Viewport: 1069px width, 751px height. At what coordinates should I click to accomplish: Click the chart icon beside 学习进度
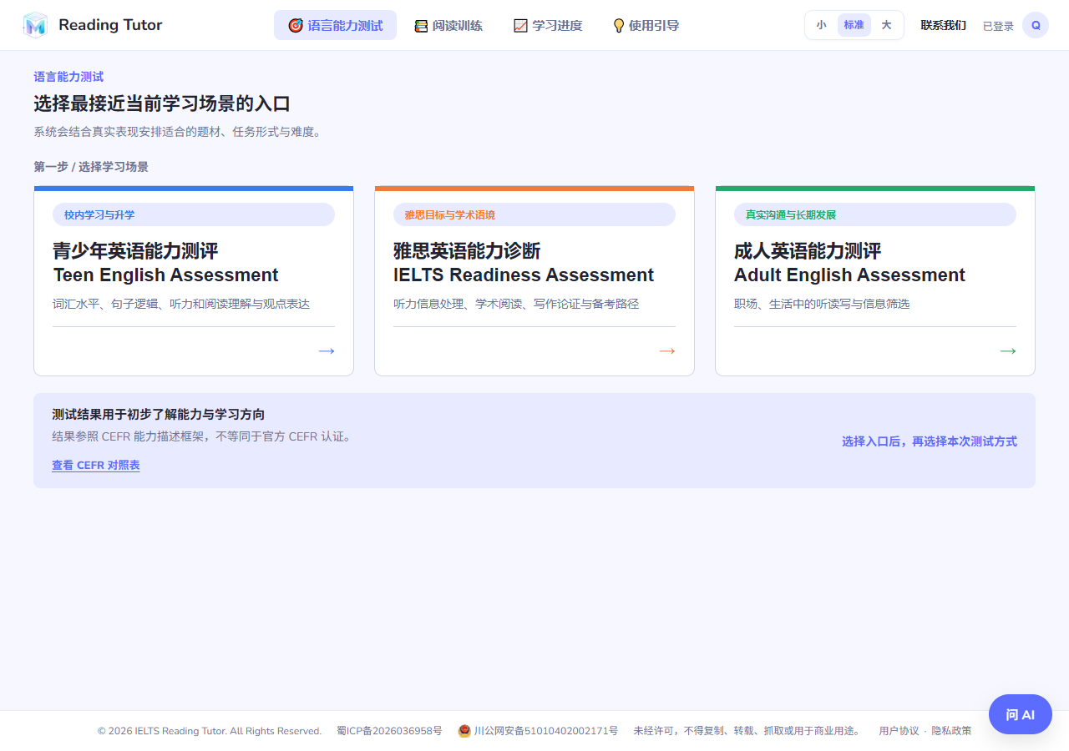(520, 26)
